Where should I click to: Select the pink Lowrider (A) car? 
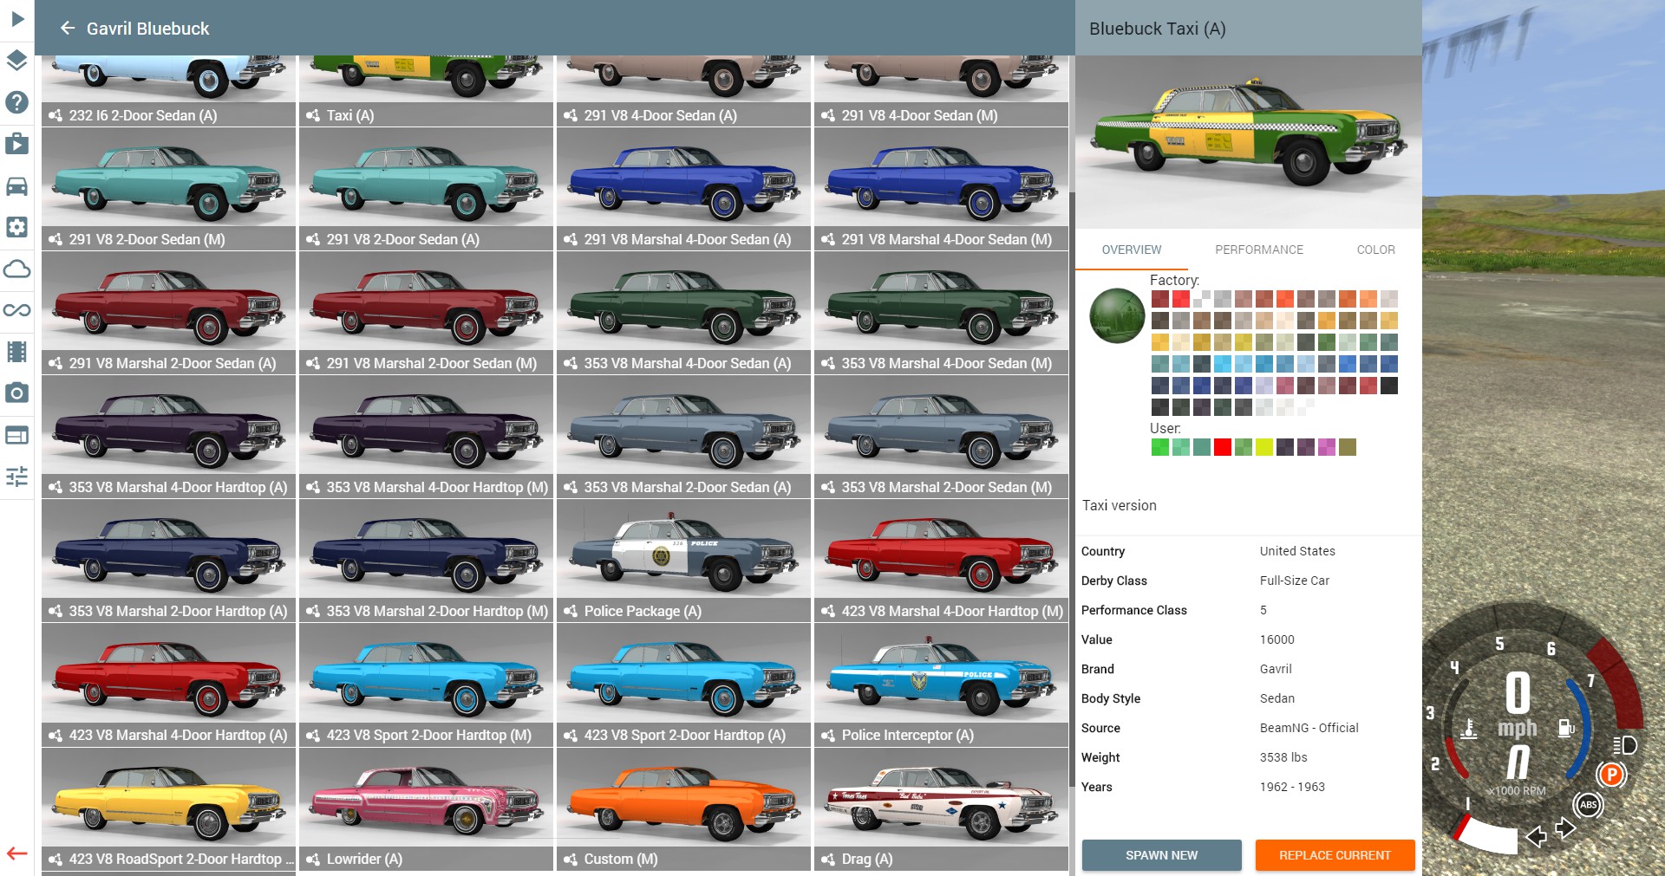click(x=426, y=808)
